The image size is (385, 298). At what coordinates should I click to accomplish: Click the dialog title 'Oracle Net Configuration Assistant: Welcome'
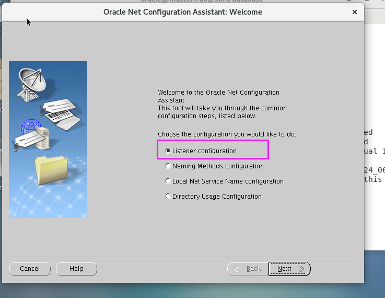183,12
